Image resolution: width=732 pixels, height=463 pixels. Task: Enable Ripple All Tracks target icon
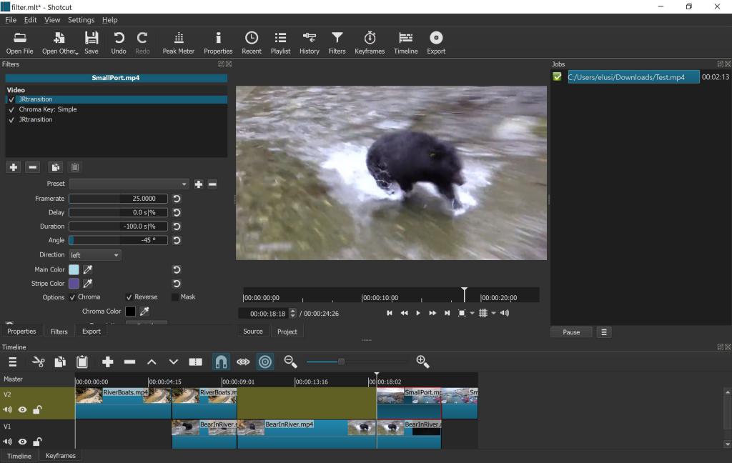265,362
